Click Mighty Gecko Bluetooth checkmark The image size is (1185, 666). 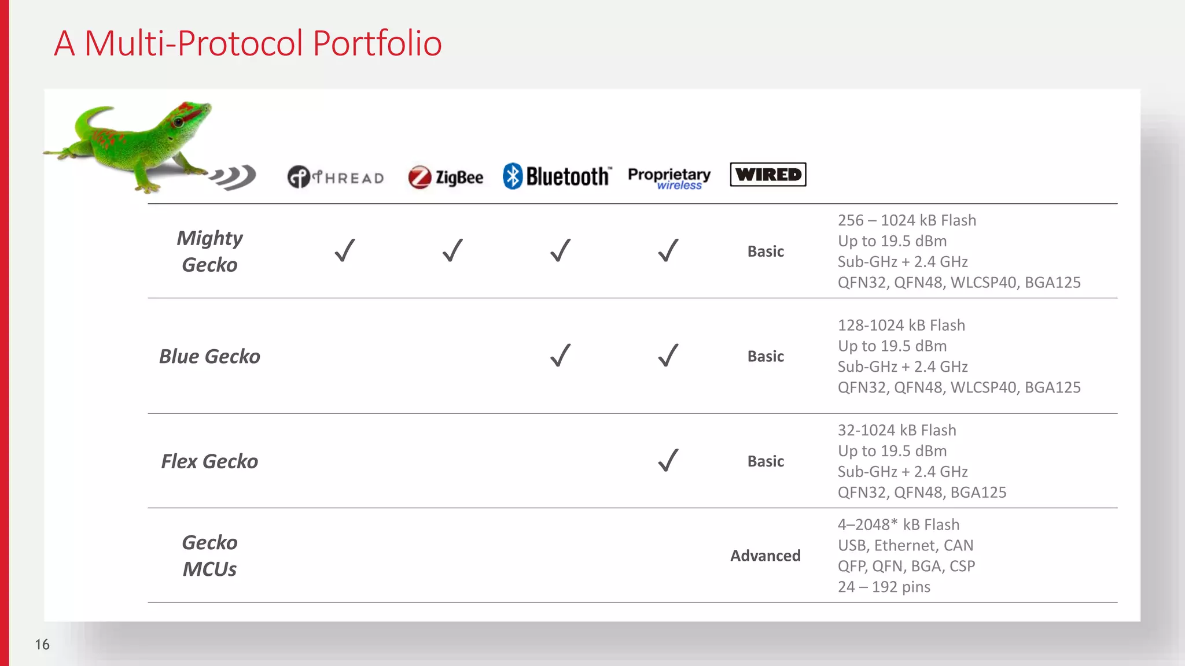560,250
